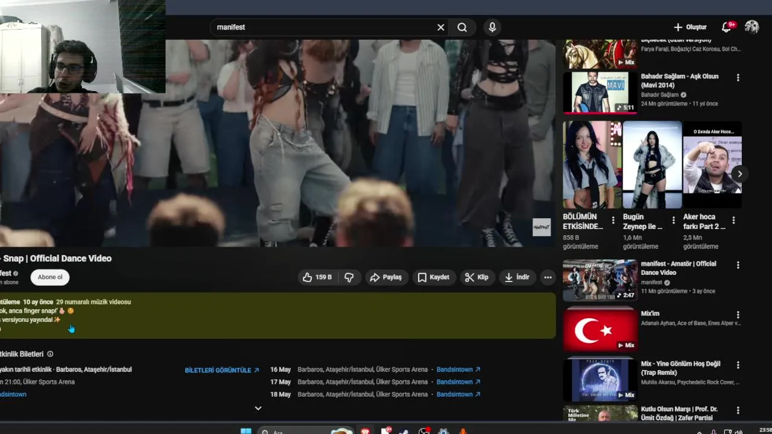This screenshot has height=434, width=772.
Task: Click the Snap Official Dance Video title
Action: click(x=56, y=259)
